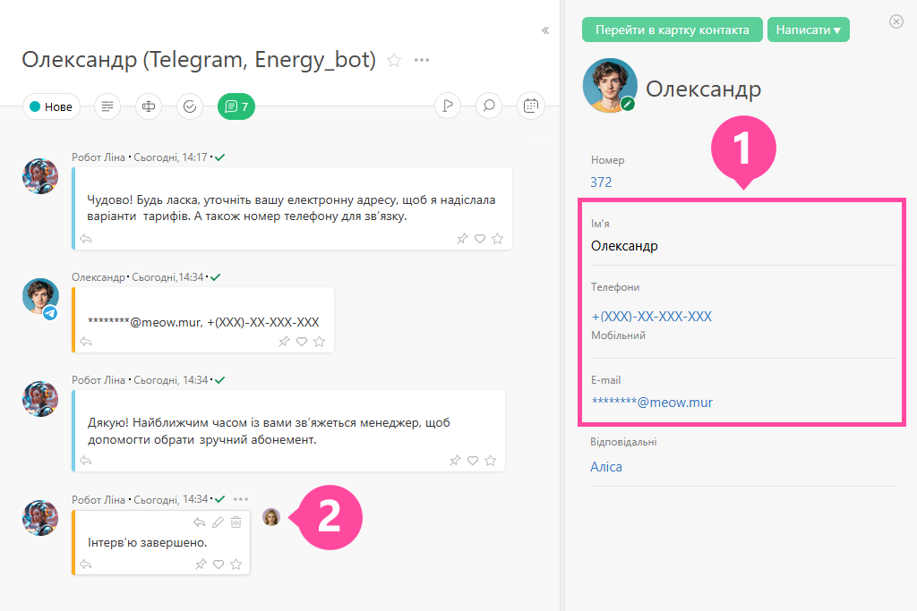Delete the Інтерв'ю завершено message with trash icon
Screen dimensions: 917x611
click(x=236, y=522)
